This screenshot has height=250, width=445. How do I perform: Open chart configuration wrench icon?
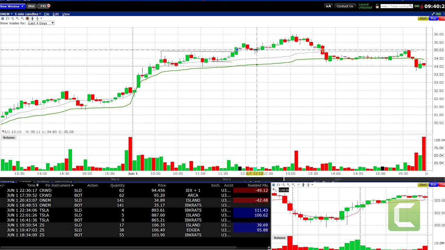pyautogui.click(x=433, y=14)
